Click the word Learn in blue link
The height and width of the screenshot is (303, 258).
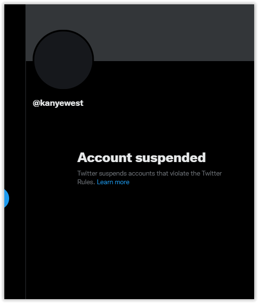click(105, 182)
